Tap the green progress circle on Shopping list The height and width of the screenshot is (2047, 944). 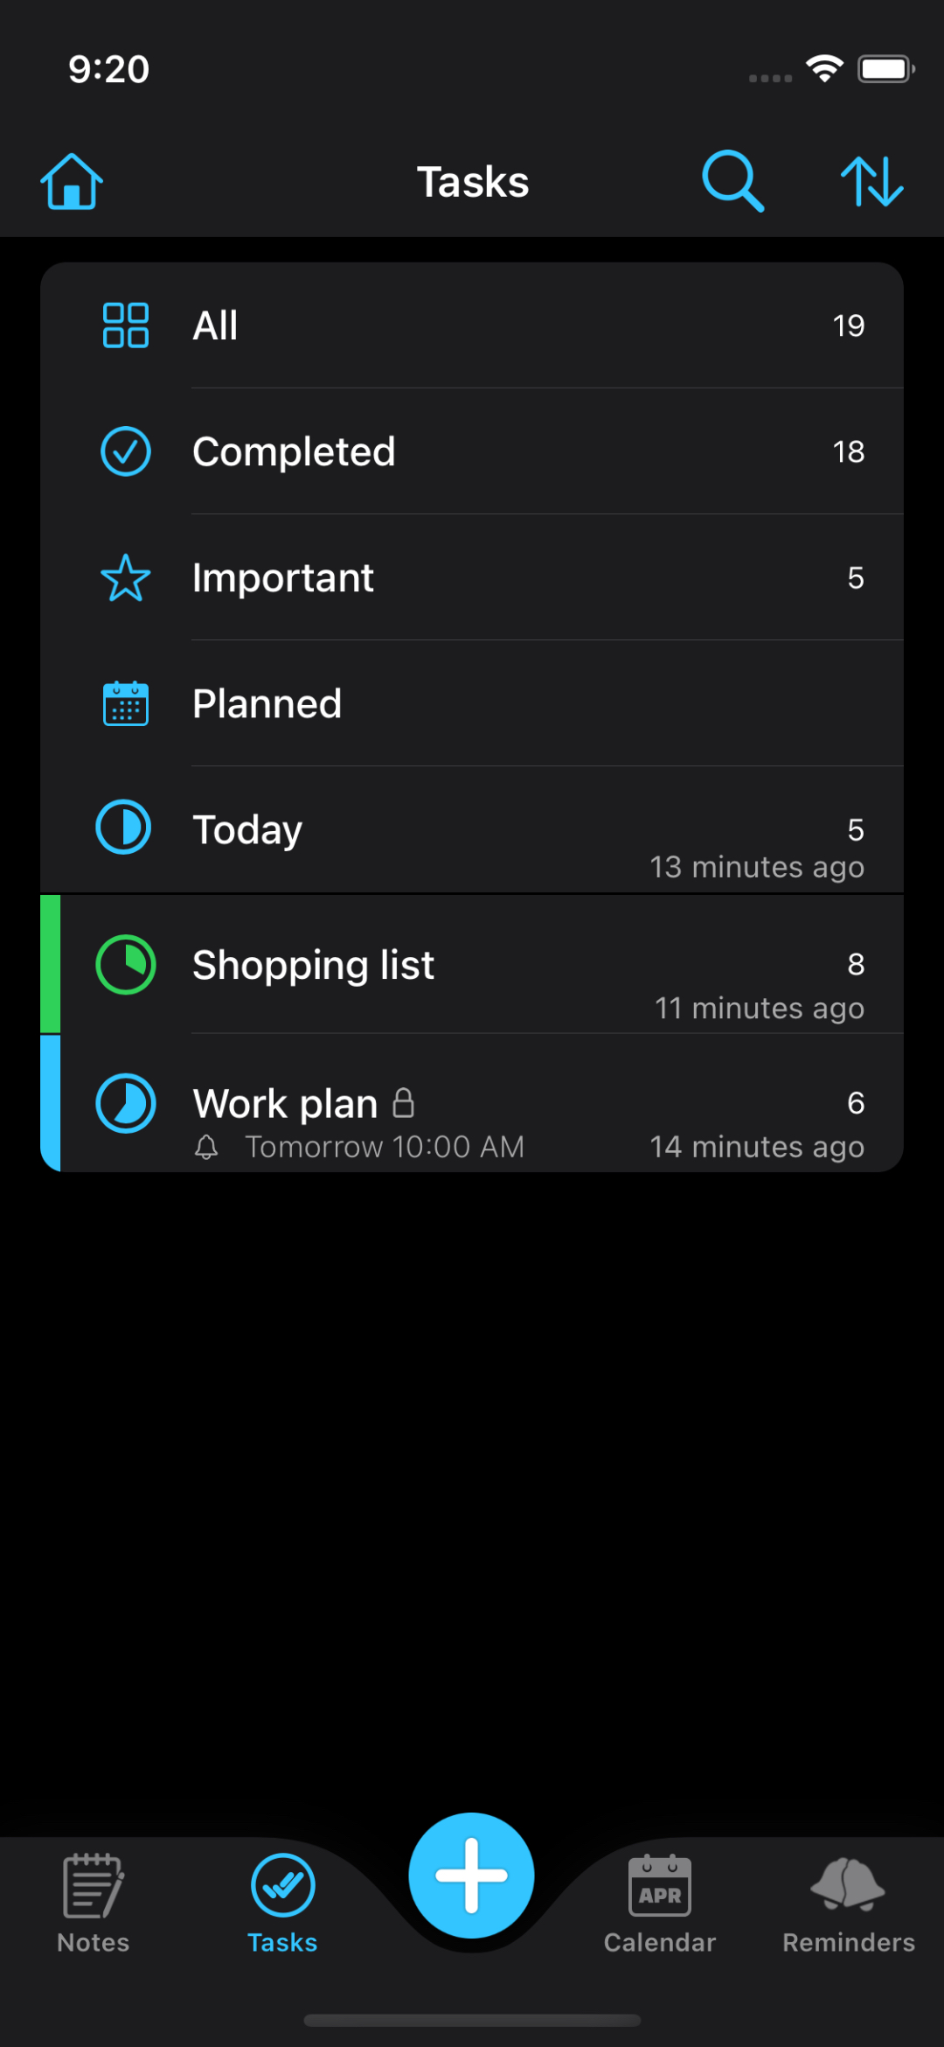pos(126,965)
